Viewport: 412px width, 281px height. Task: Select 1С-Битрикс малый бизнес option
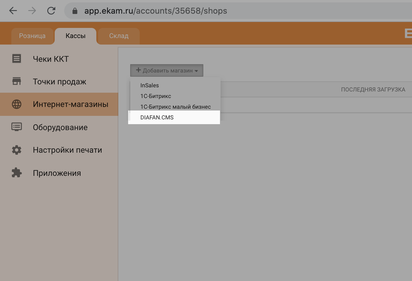coord(175,107)
